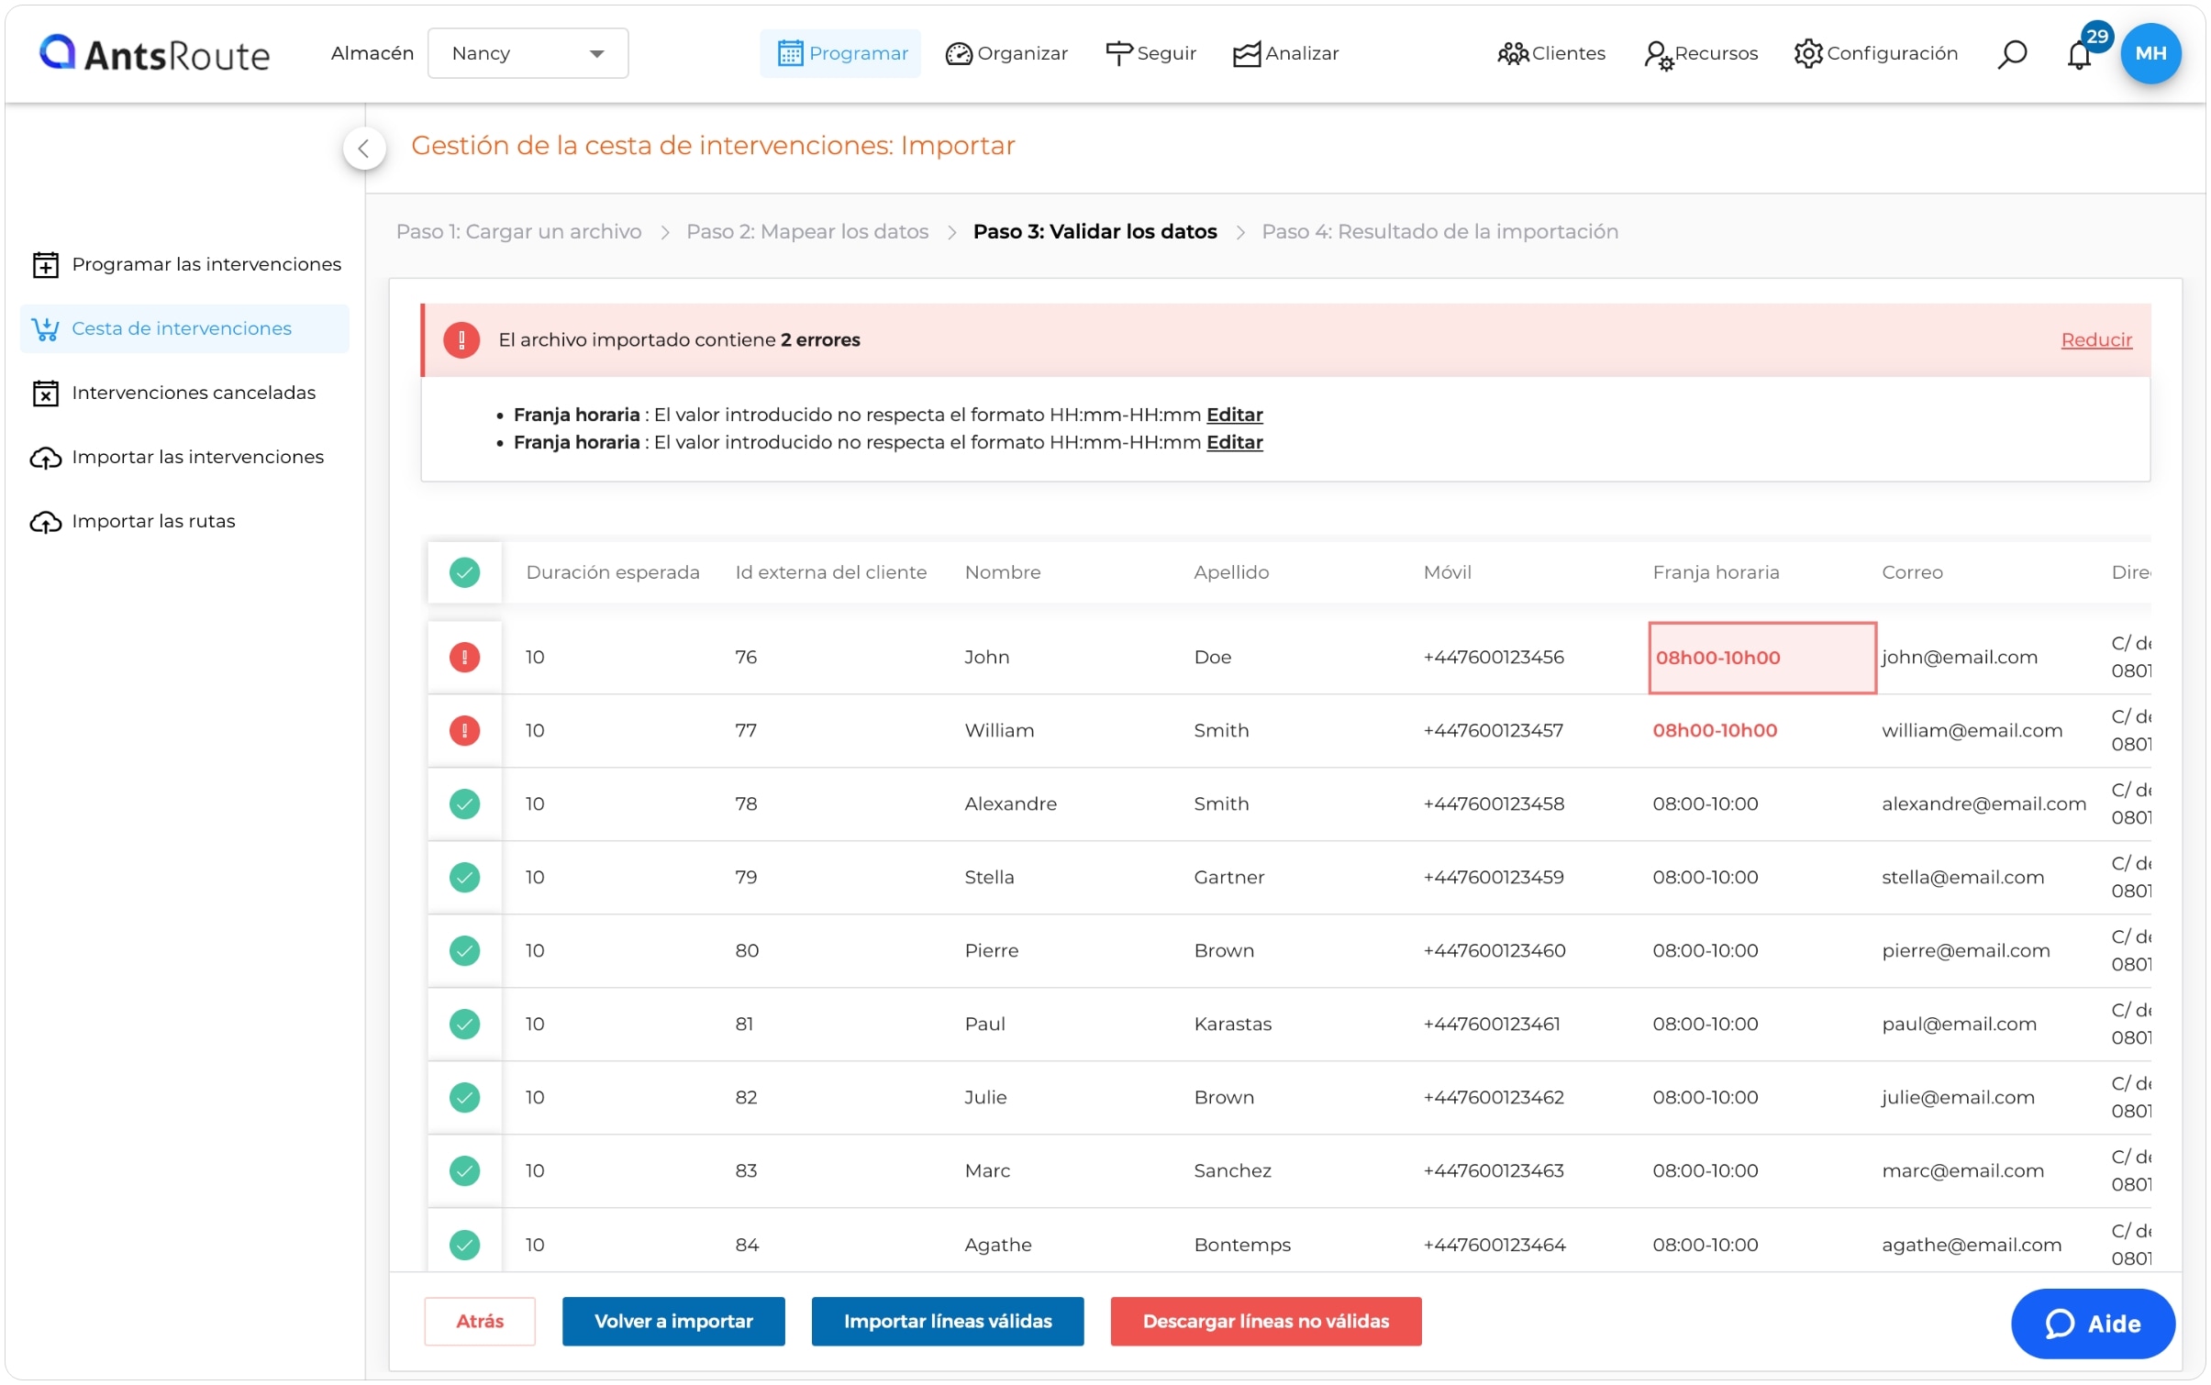Click the AntsRoute logo
Screen dimensions: 2211x1385
coord(154,54)
